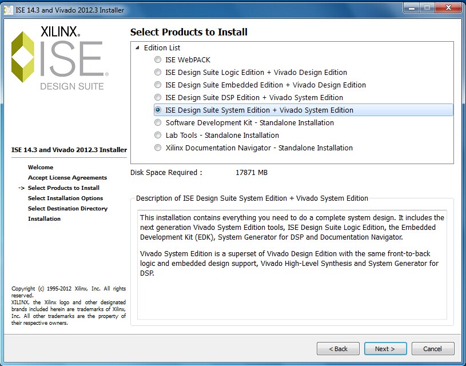Click Select Installation Options step

pyautogui.click(x=65, y=198)
